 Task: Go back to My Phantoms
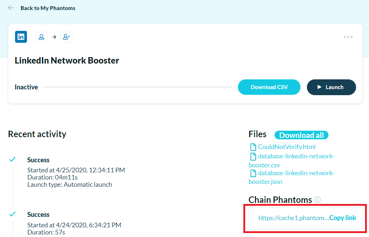[x=48, y=8]
